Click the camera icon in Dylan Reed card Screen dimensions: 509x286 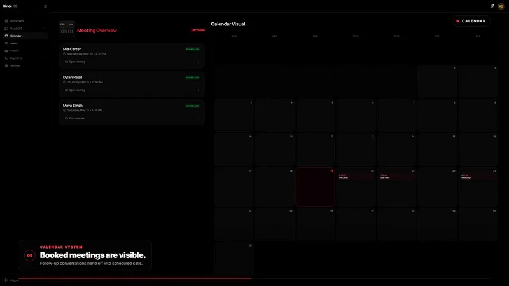[x=66, y=90]
